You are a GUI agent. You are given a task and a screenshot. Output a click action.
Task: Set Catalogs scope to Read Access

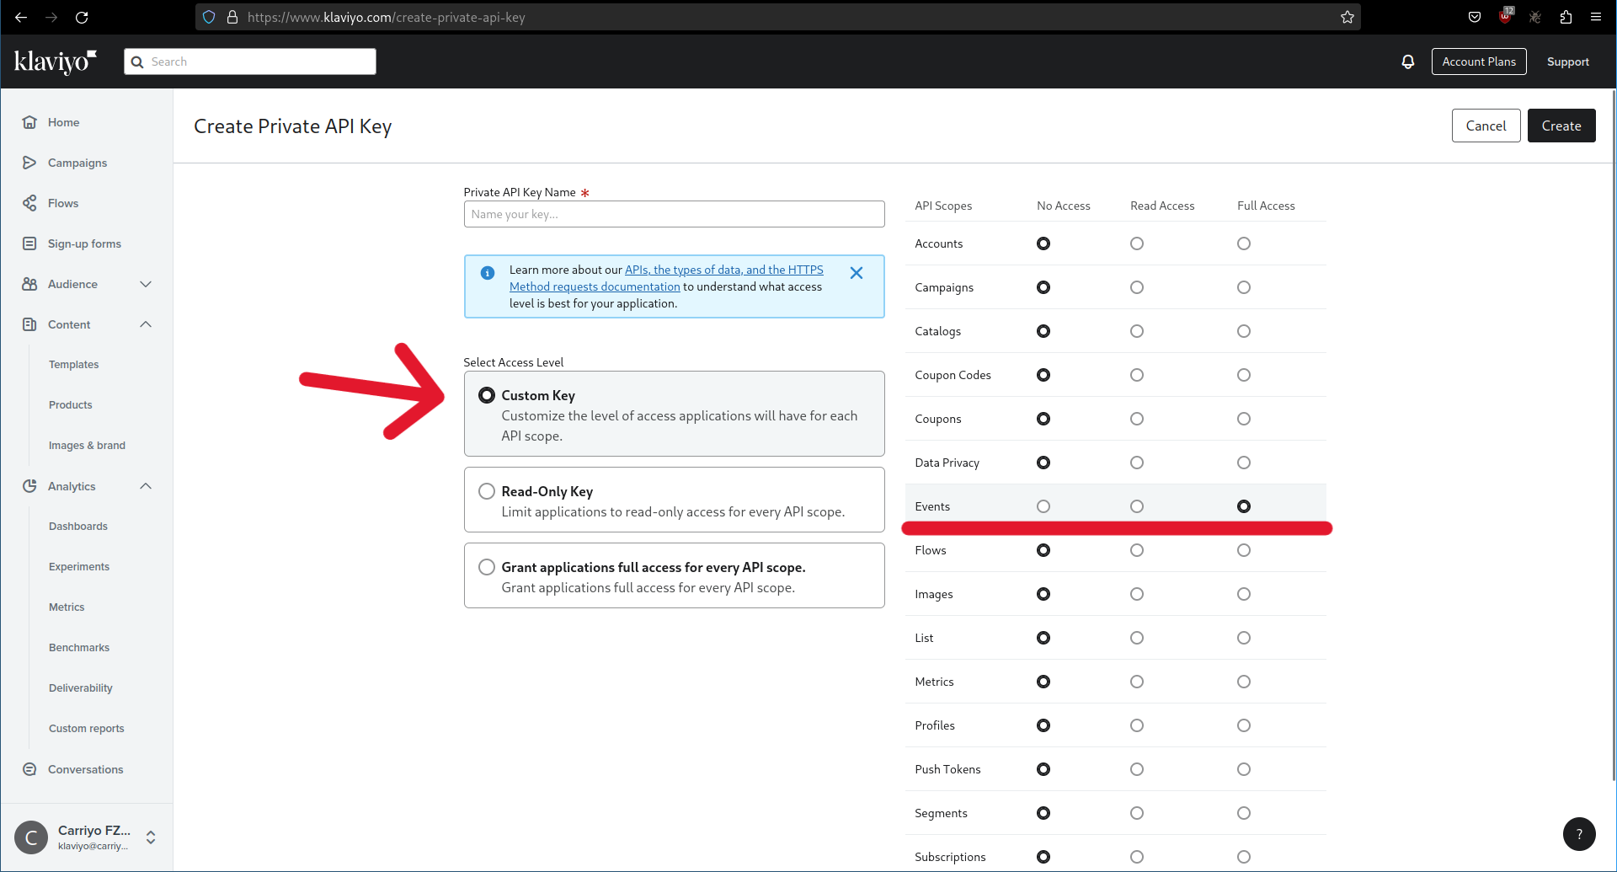[1137, 331]
